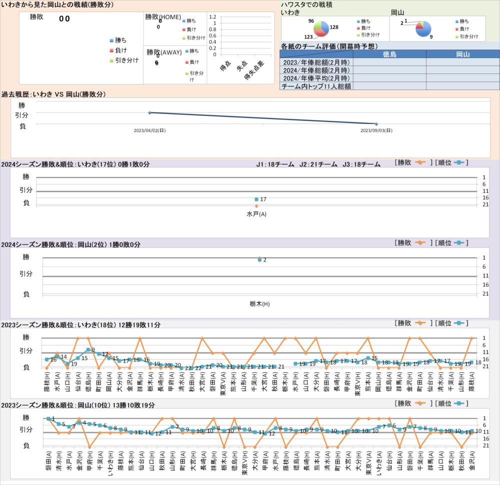
Task: Click the 勝敗(HOME) chart title
Action: 163,17
